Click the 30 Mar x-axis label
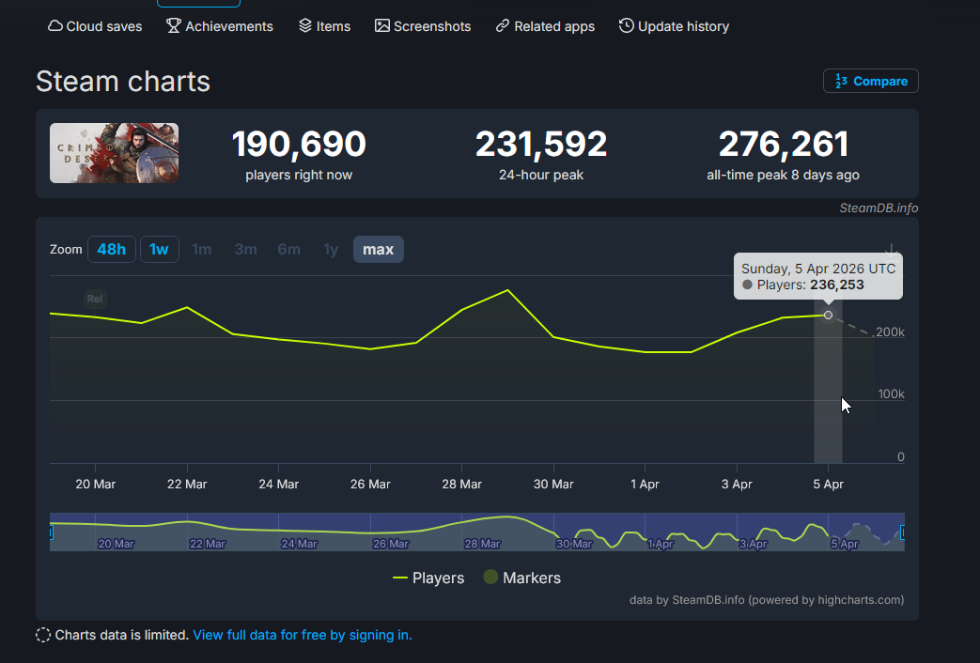980x663 pixels. point(553,485)
